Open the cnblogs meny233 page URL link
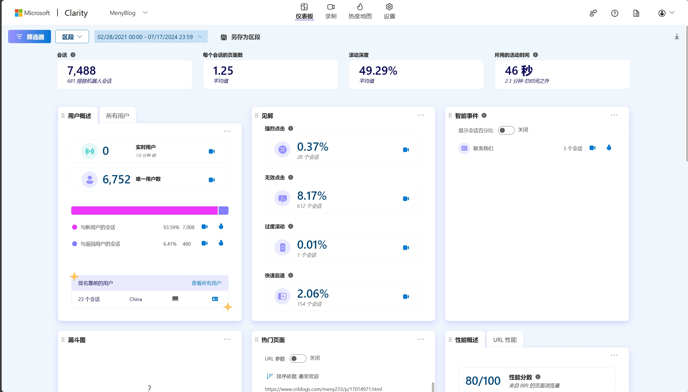This screenshot has height=392, width=688. click(324, 389)
